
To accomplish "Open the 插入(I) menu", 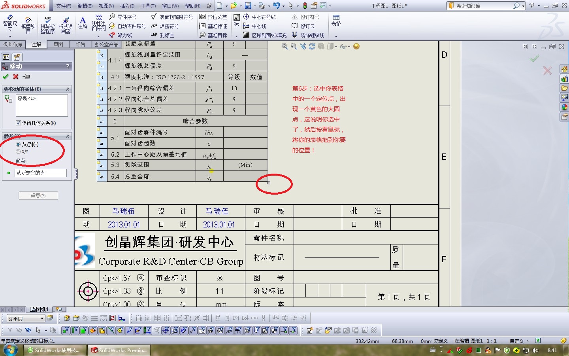I will [x=127, y=6].
